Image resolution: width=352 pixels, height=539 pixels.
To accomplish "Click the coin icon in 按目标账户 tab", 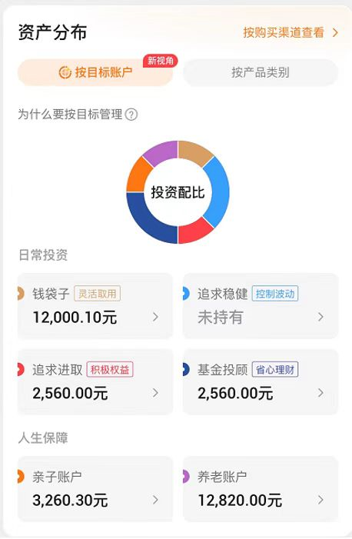I will click(x=65, y=72).
